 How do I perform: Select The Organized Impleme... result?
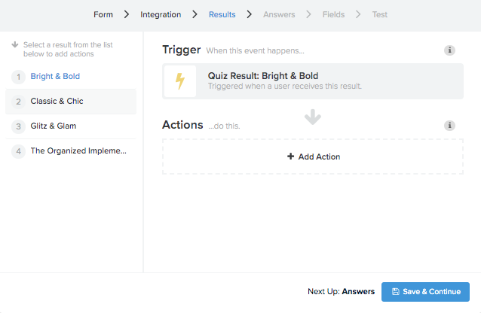(x=71, y=151)
